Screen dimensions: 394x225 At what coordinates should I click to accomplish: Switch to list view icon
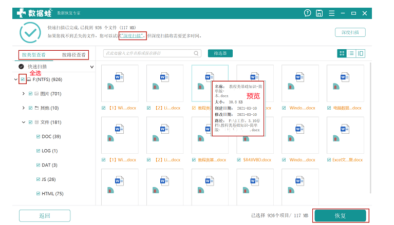352,53
